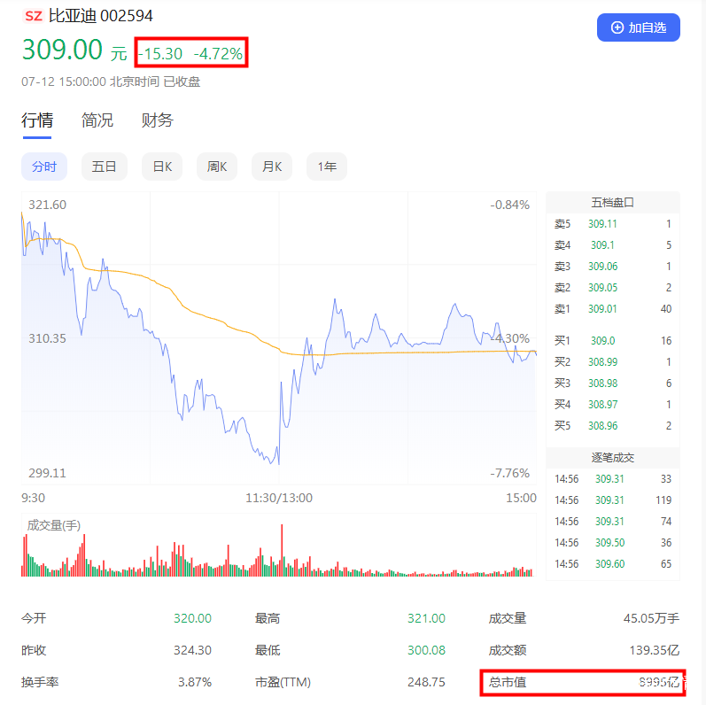The height and width of the screenshot is (705, 706).
Task: Click the -0.84% chart axis label
Action: (509, 205)
